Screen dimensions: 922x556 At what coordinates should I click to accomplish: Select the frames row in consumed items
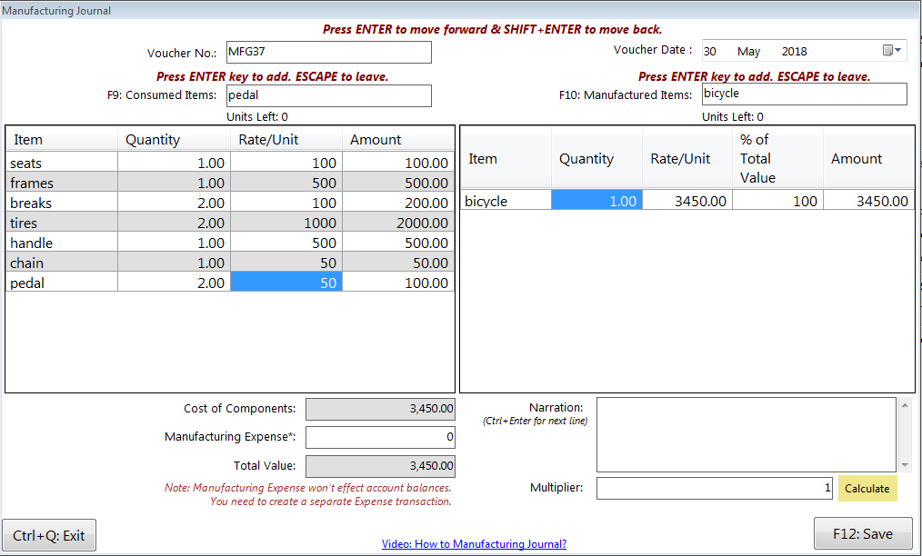pyautogui.click(x=230, y=183)
